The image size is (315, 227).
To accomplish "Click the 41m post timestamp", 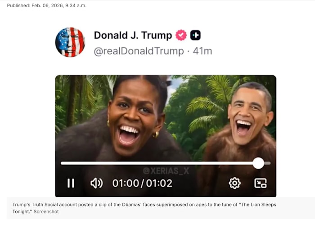I will (202, 51).
